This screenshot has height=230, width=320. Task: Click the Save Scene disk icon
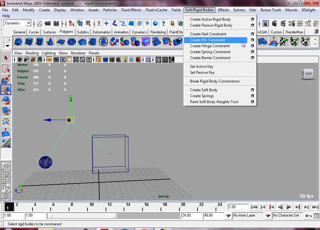[x=56, y=23]
